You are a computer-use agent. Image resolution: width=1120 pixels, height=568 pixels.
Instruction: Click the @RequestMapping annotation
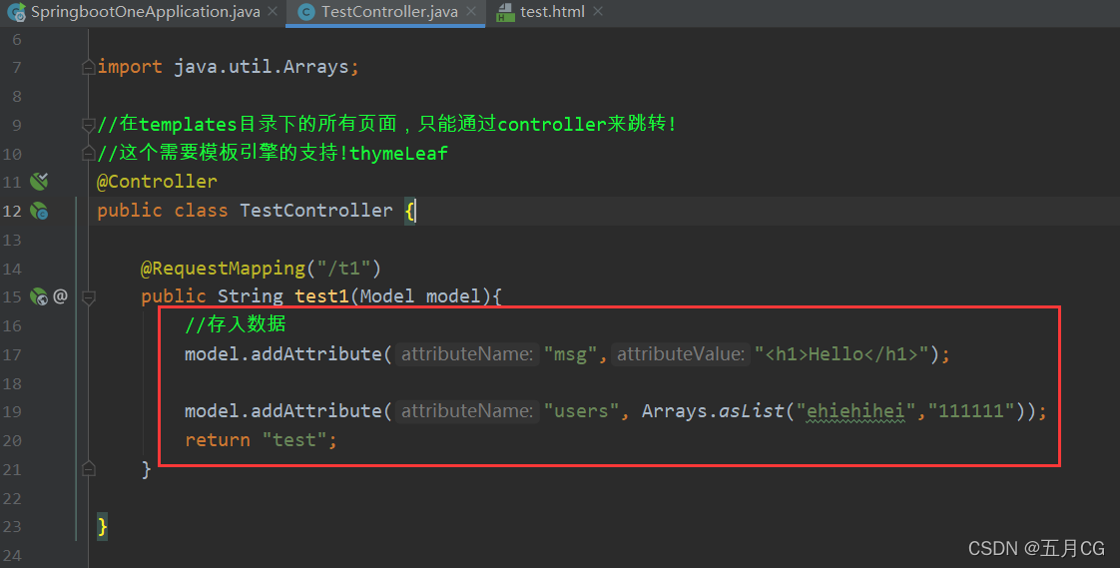223,268
